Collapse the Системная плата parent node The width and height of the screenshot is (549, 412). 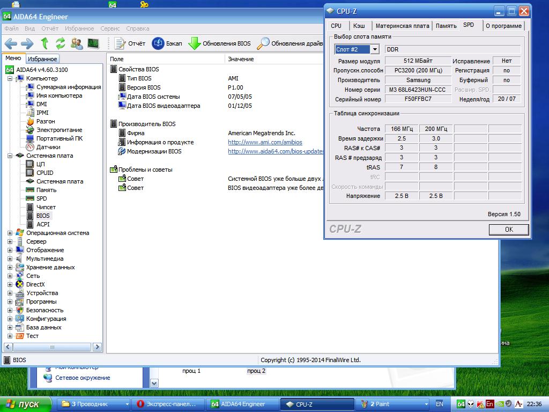(x=10, y=156)
